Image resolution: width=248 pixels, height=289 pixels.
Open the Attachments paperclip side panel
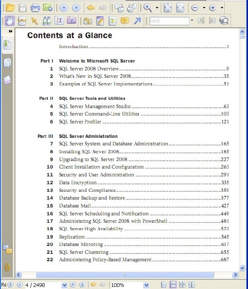[x=7, y=267]
